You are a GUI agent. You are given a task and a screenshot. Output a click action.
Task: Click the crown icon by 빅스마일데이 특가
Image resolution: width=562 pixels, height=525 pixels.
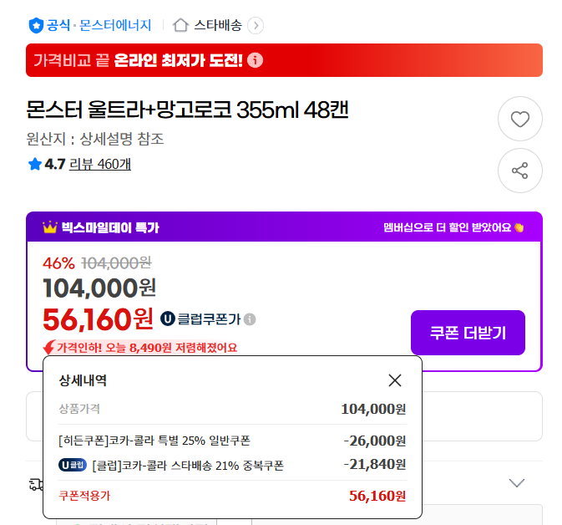(x=50, y=227)
